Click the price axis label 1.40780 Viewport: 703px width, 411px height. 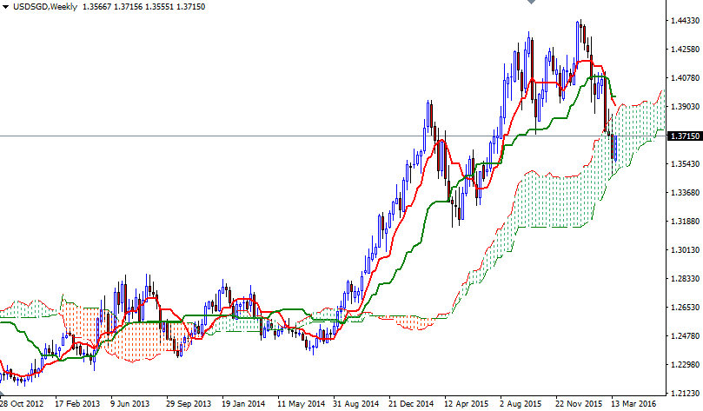pyautogui.click(x=685, y=78)
